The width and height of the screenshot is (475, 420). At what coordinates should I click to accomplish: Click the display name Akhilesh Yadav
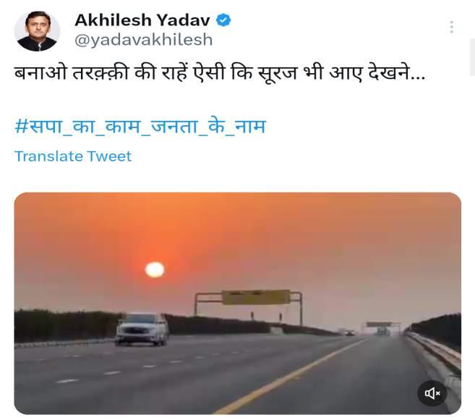click(x=142, y=20)
